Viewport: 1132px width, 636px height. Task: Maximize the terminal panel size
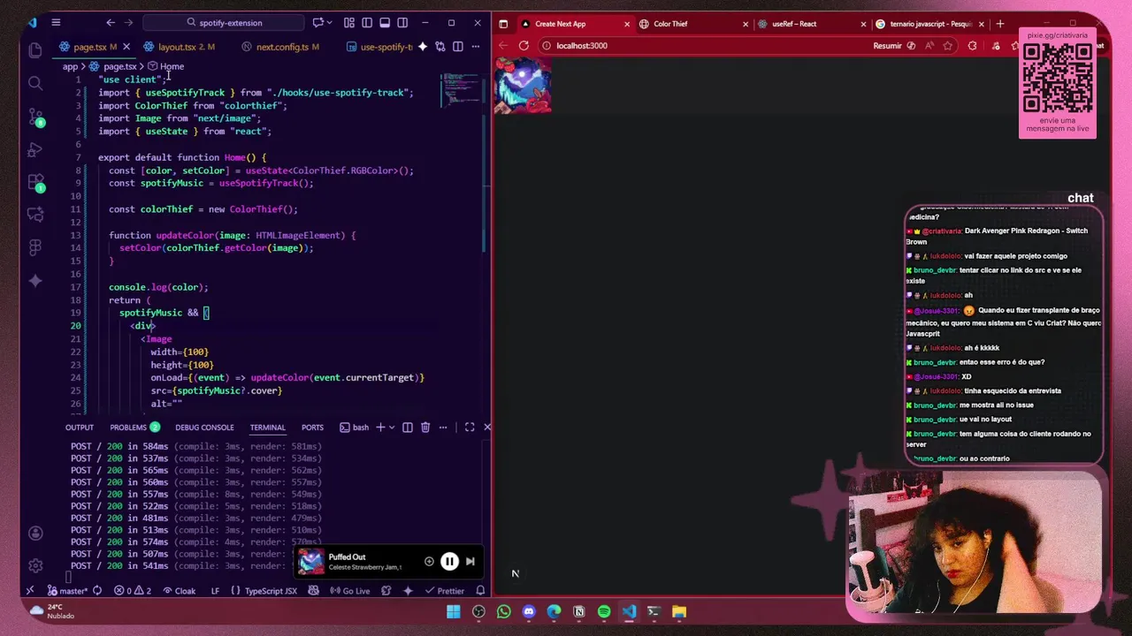pyautogui.click(x=470, y=428)
